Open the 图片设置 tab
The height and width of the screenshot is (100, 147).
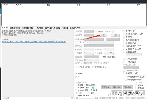click(48, 28)
